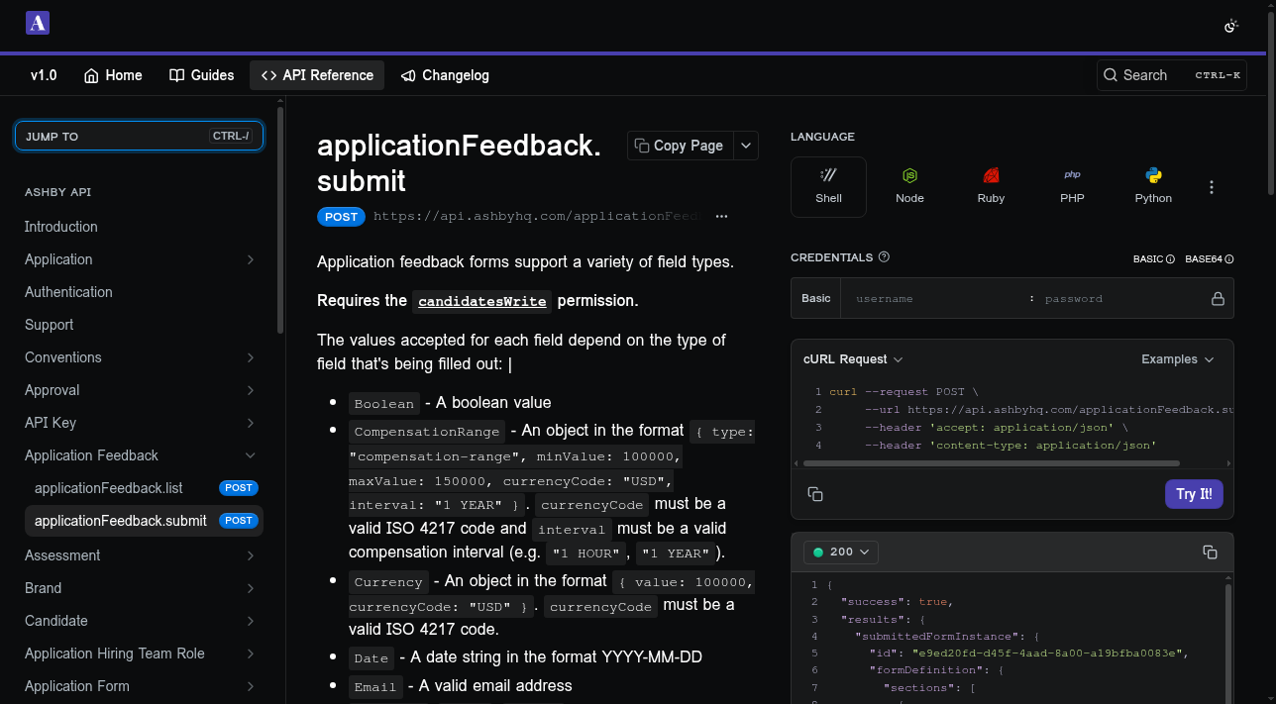The height and width of the screenshot is (704, 1276).
Task: Click the Copy Page button
Action: (x=680, y=146)
